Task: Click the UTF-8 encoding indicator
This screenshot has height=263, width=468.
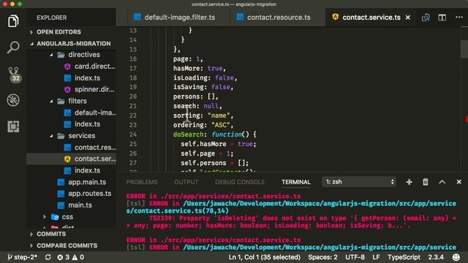Action: tap(355, 257)
